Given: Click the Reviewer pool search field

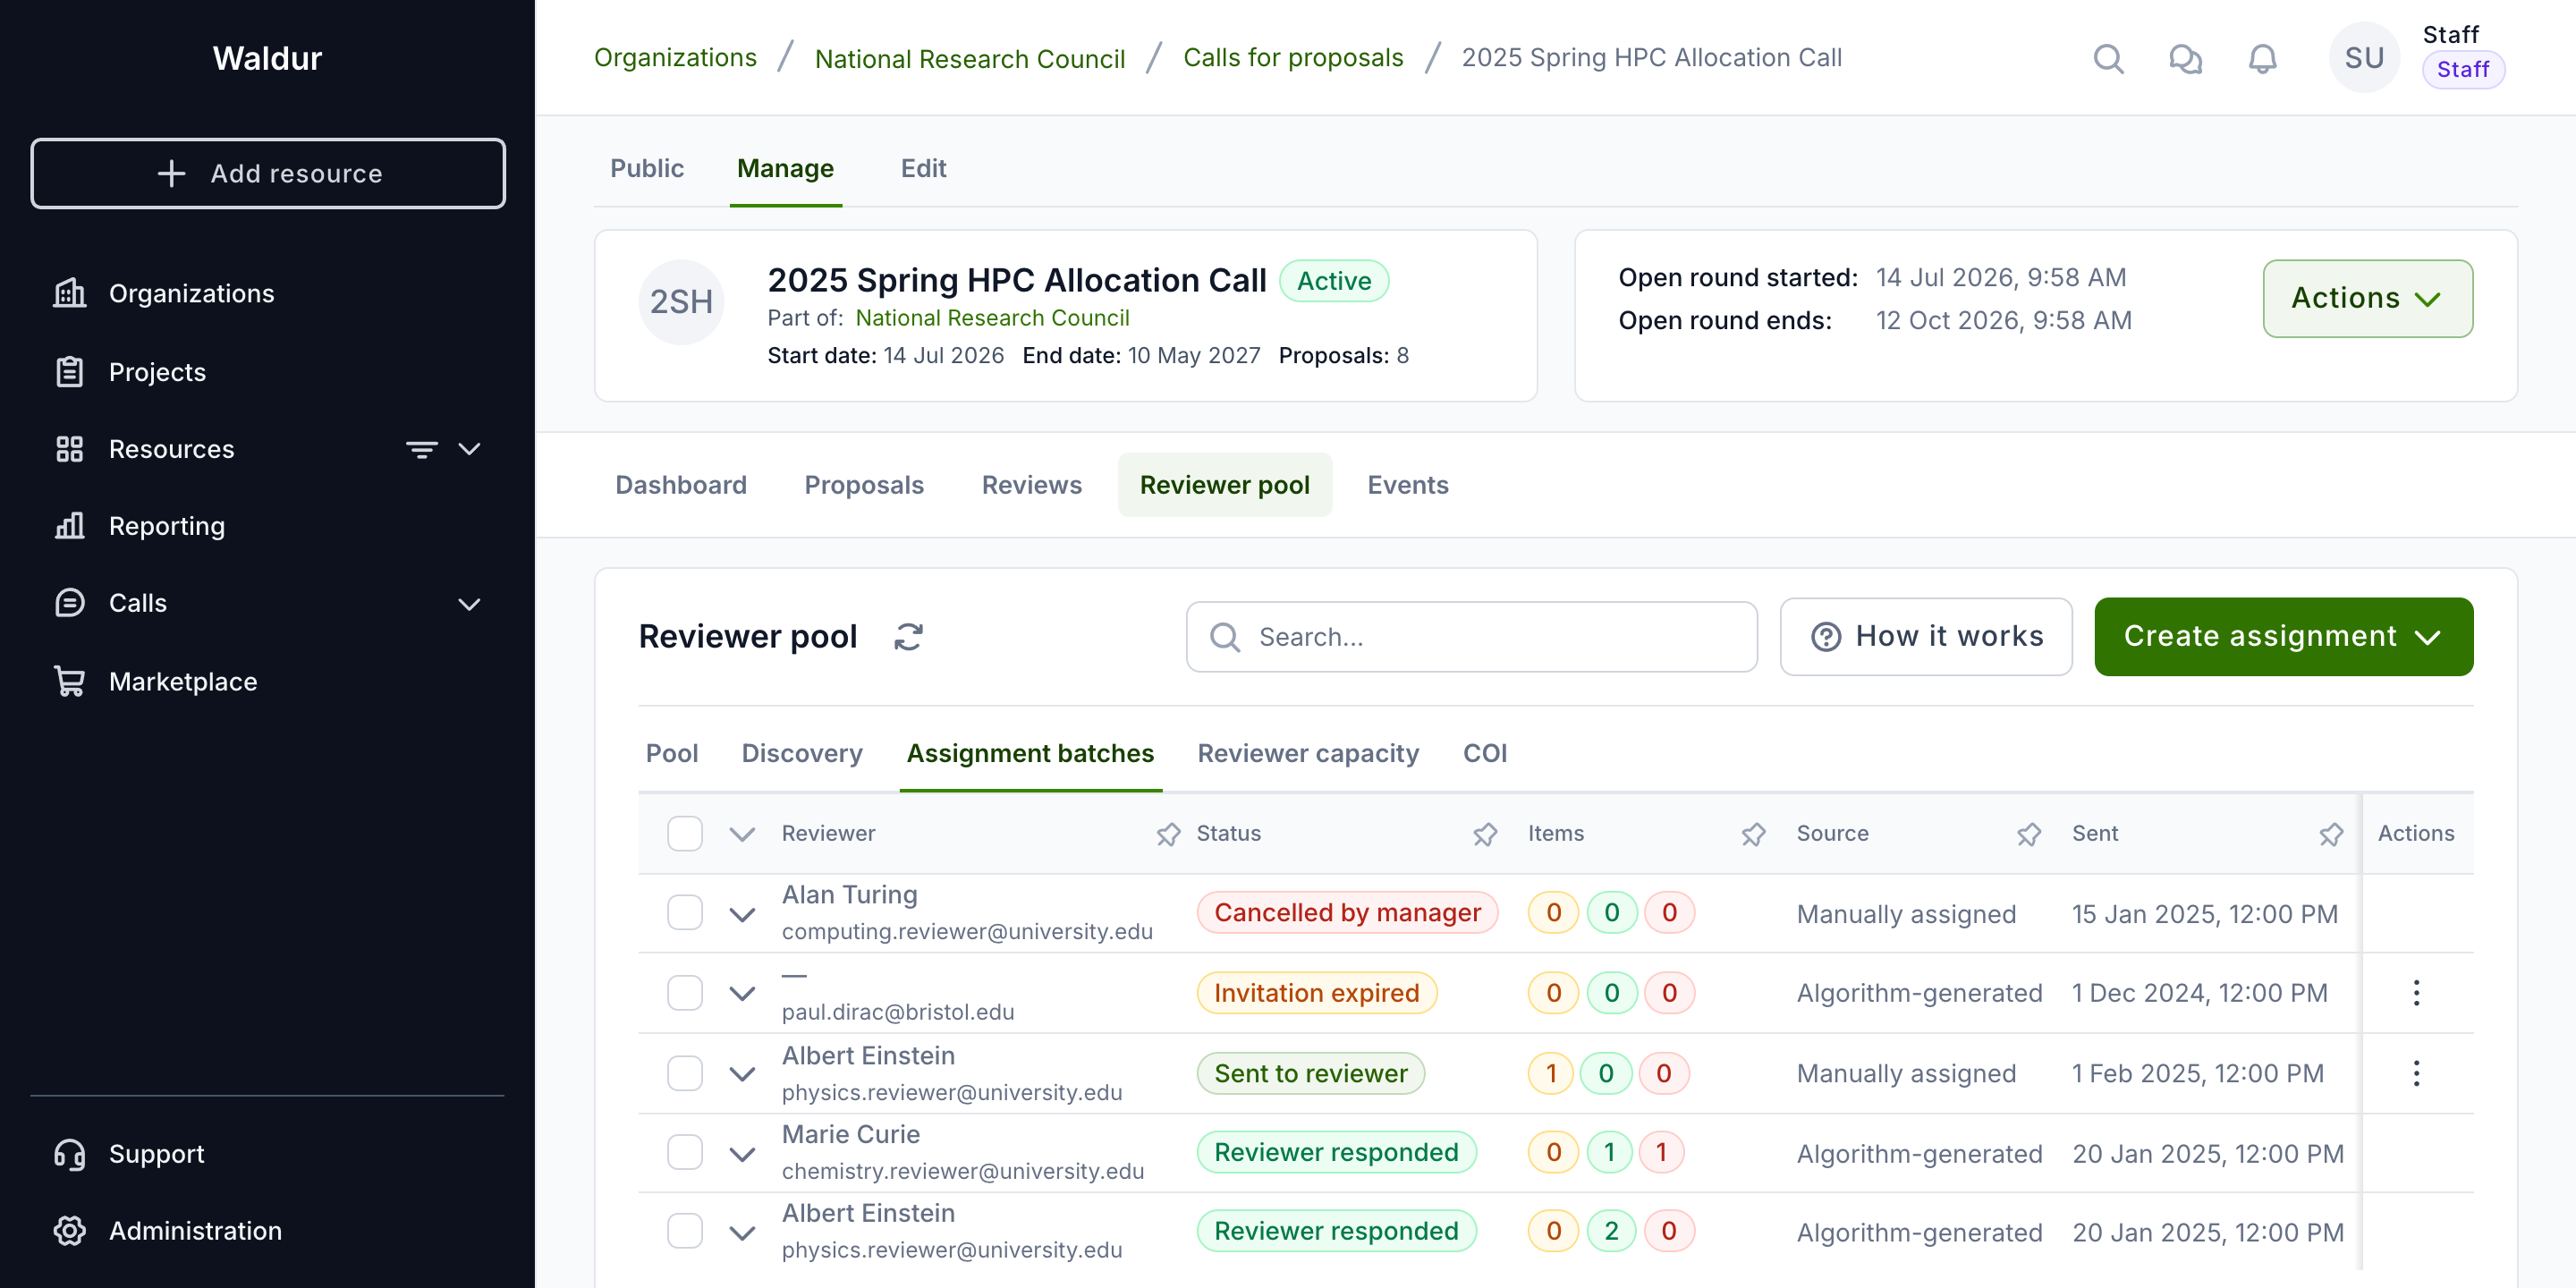Looking at the screenshot, I should 1471,637.
